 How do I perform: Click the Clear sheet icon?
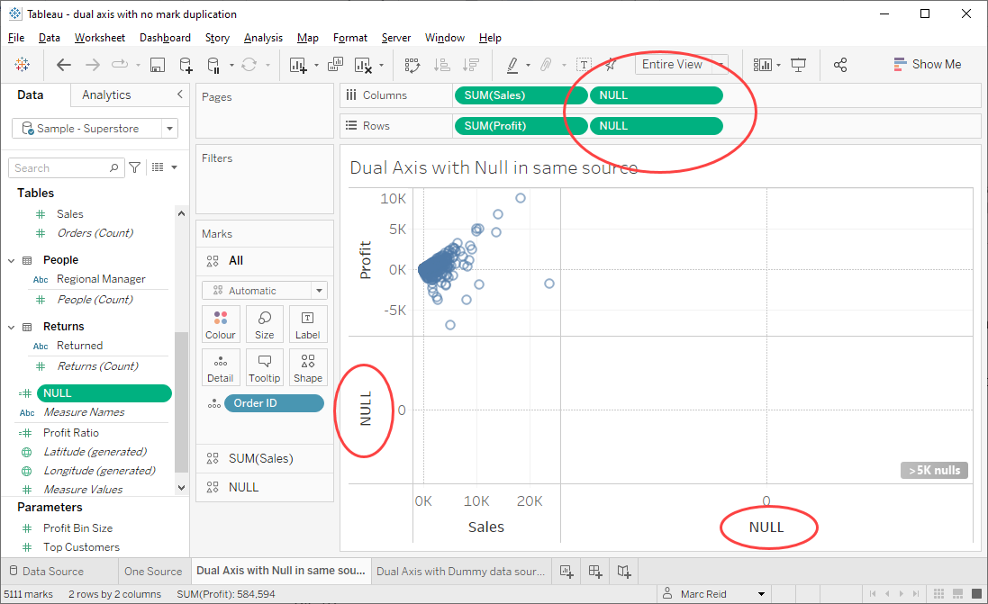(363, 65)
